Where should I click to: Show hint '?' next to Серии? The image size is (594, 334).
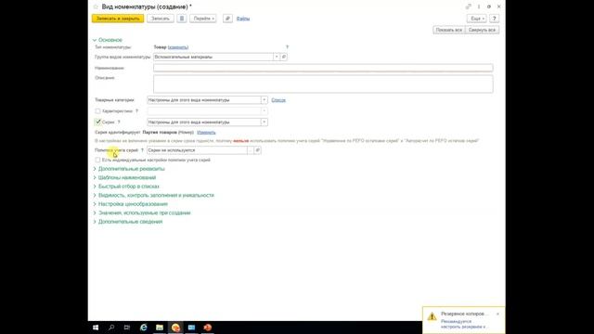pyautogui.click(x=119, y=122)
